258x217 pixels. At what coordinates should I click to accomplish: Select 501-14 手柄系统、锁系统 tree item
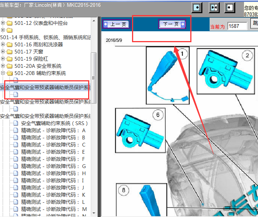pos(45,37)
